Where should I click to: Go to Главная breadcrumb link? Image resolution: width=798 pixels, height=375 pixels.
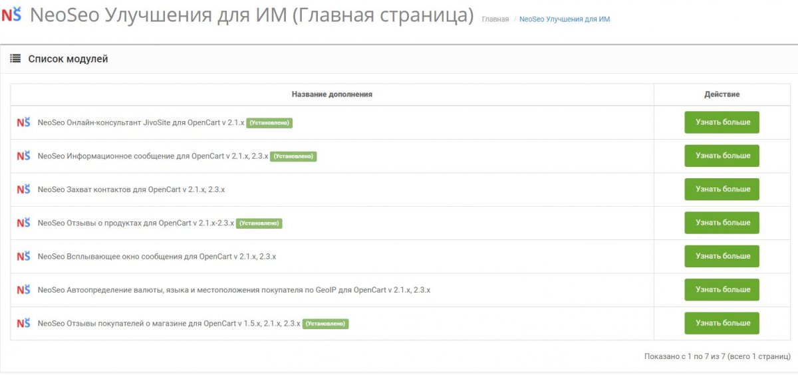495,19
